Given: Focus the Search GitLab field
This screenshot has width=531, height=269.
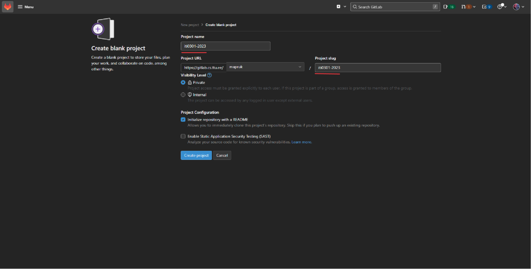Looking at the screenshot, I should coord(395,7).
